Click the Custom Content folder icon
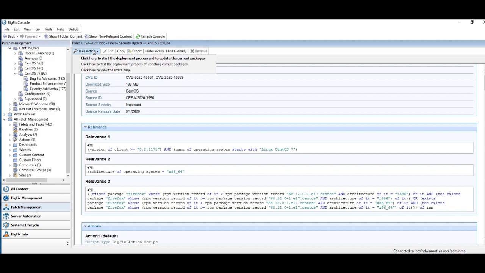The image size is (485, 273). [15, 155]
